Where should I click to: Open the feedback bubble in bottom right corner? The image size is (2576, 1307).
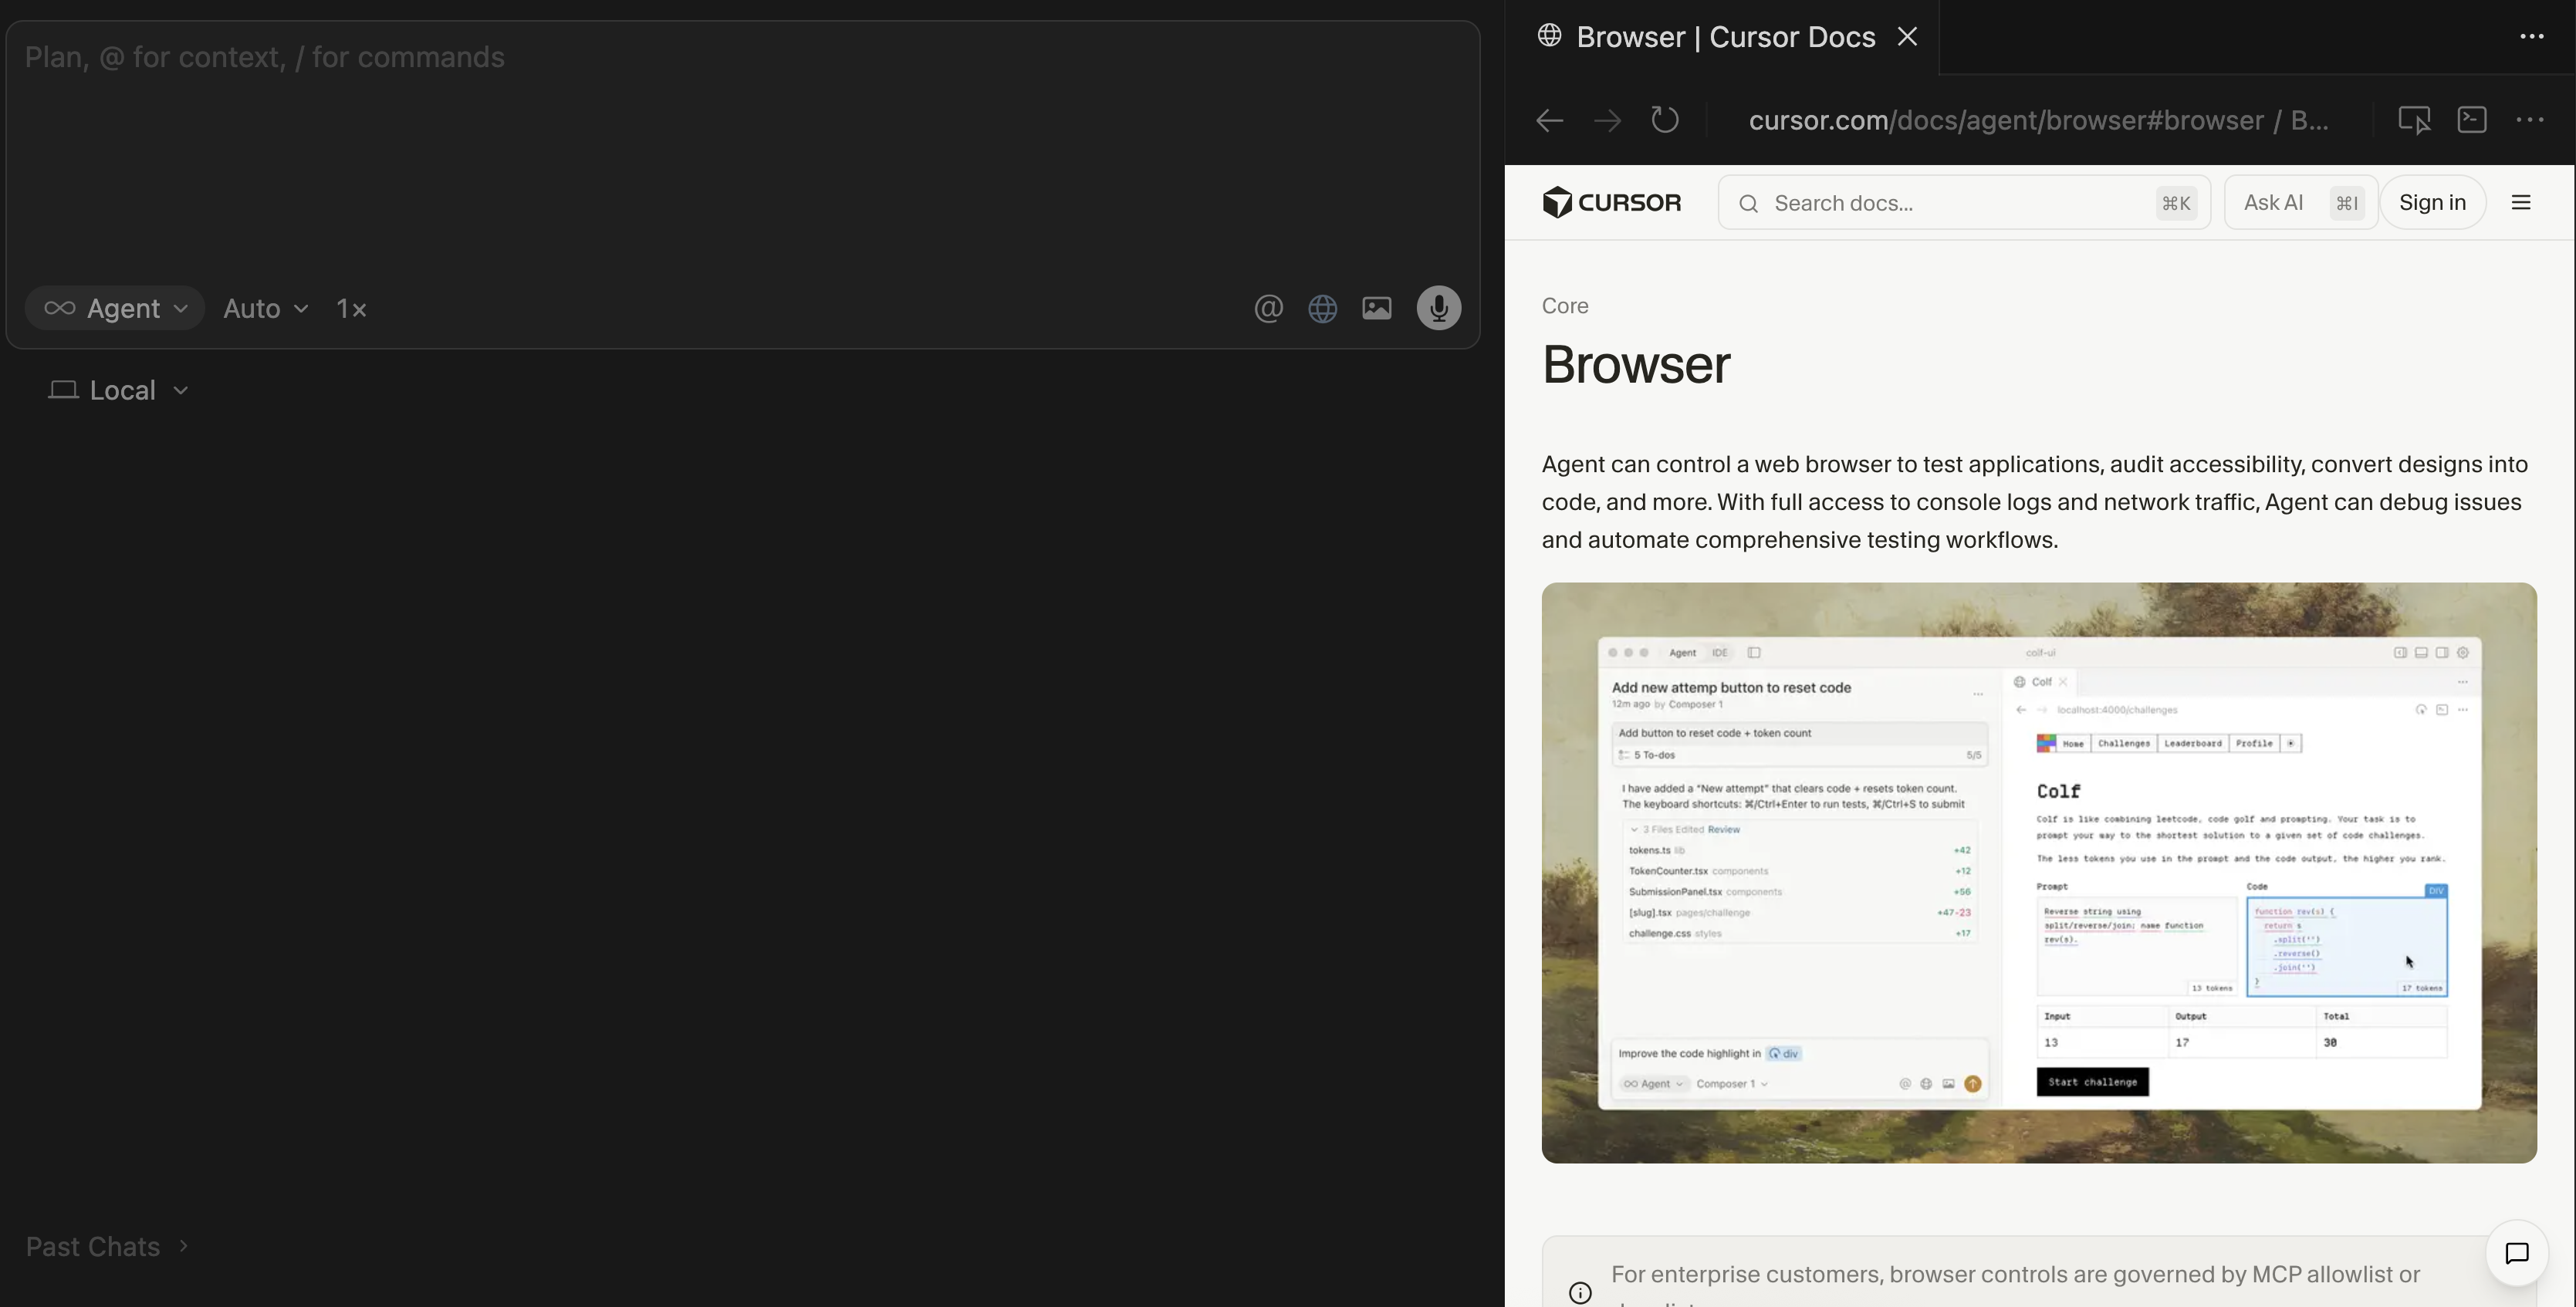click(2517, 1254)
